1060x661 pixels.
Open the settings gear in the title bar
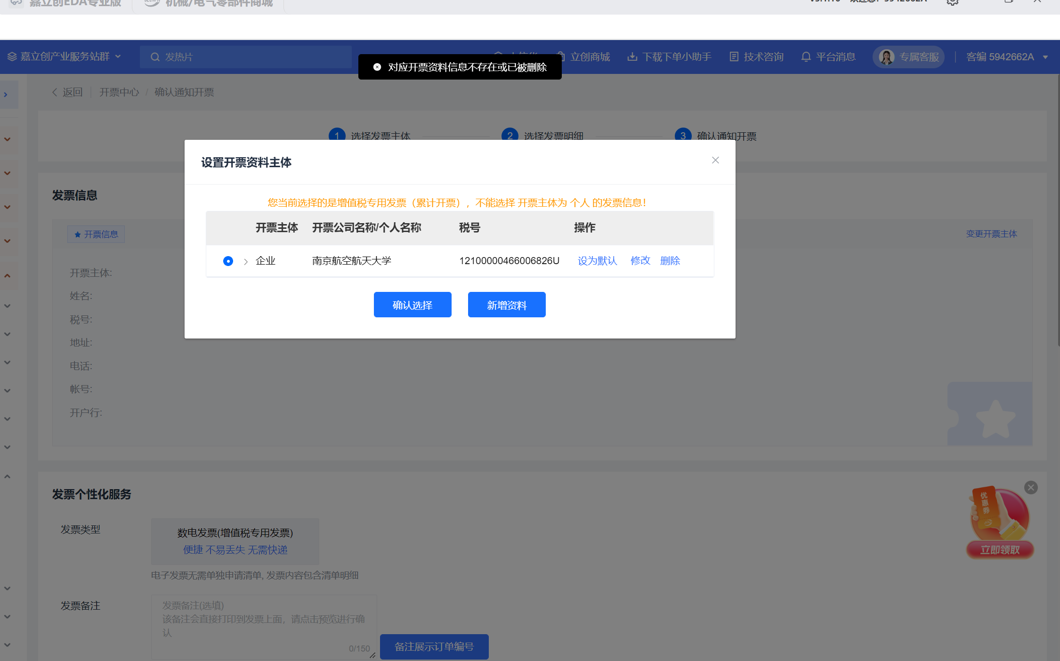tap(953, 2)
